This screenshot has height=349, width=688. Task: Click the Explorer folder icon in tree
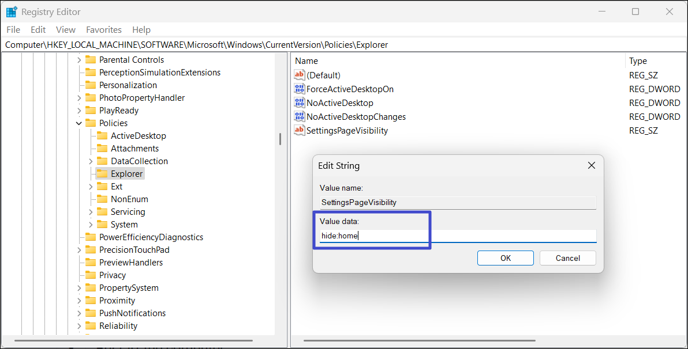(x=102, y=174)
